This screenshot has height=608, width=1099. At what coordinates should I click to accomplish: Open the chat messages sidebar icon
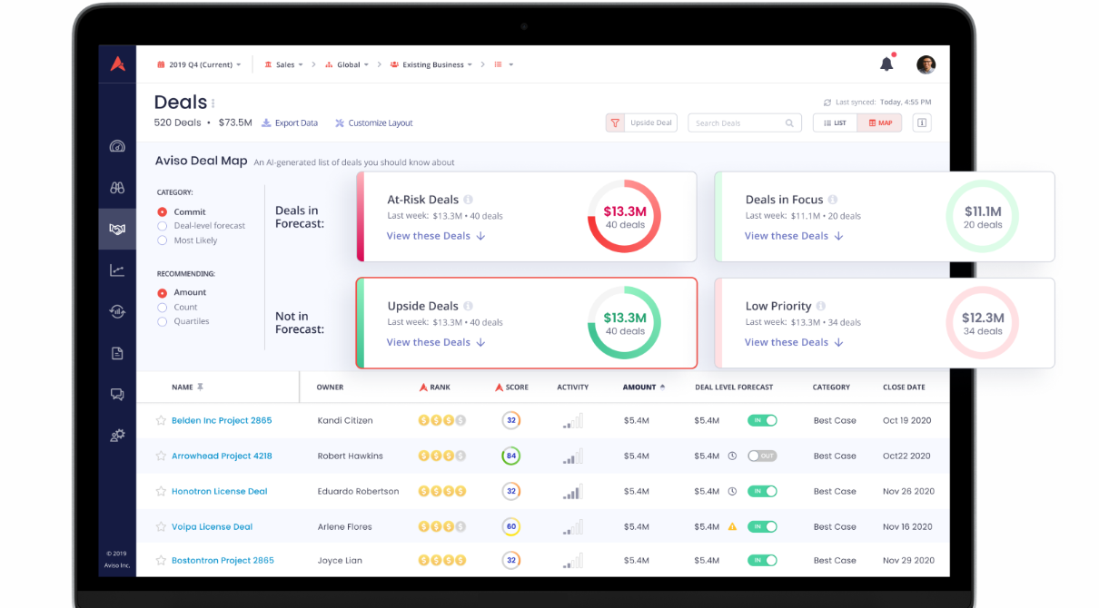117,394
